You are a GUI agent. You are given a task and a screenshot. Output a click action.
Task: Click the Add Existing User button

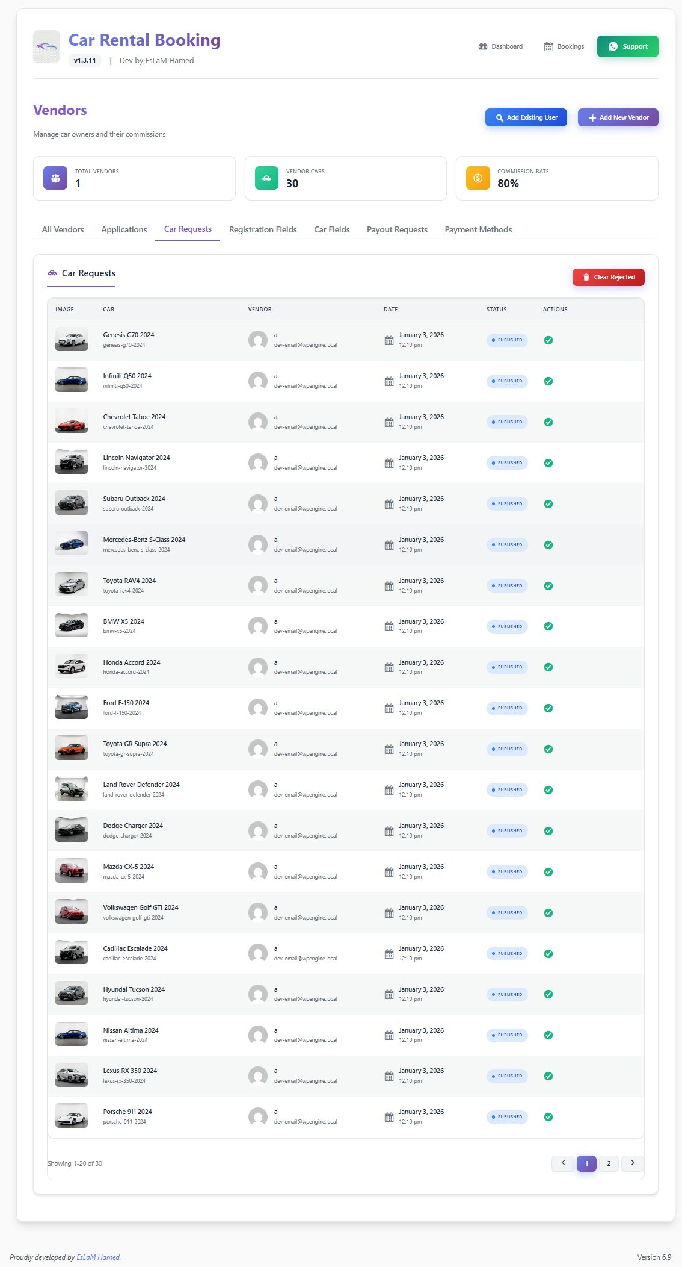click(526, 117)
